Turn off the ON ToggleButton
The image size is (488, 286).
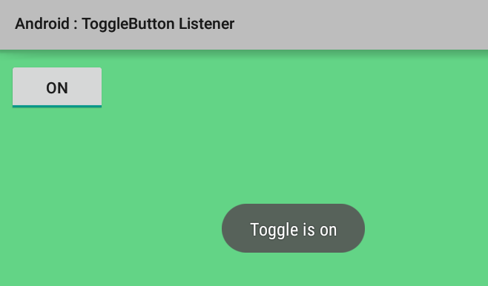(x=57, y=87)
